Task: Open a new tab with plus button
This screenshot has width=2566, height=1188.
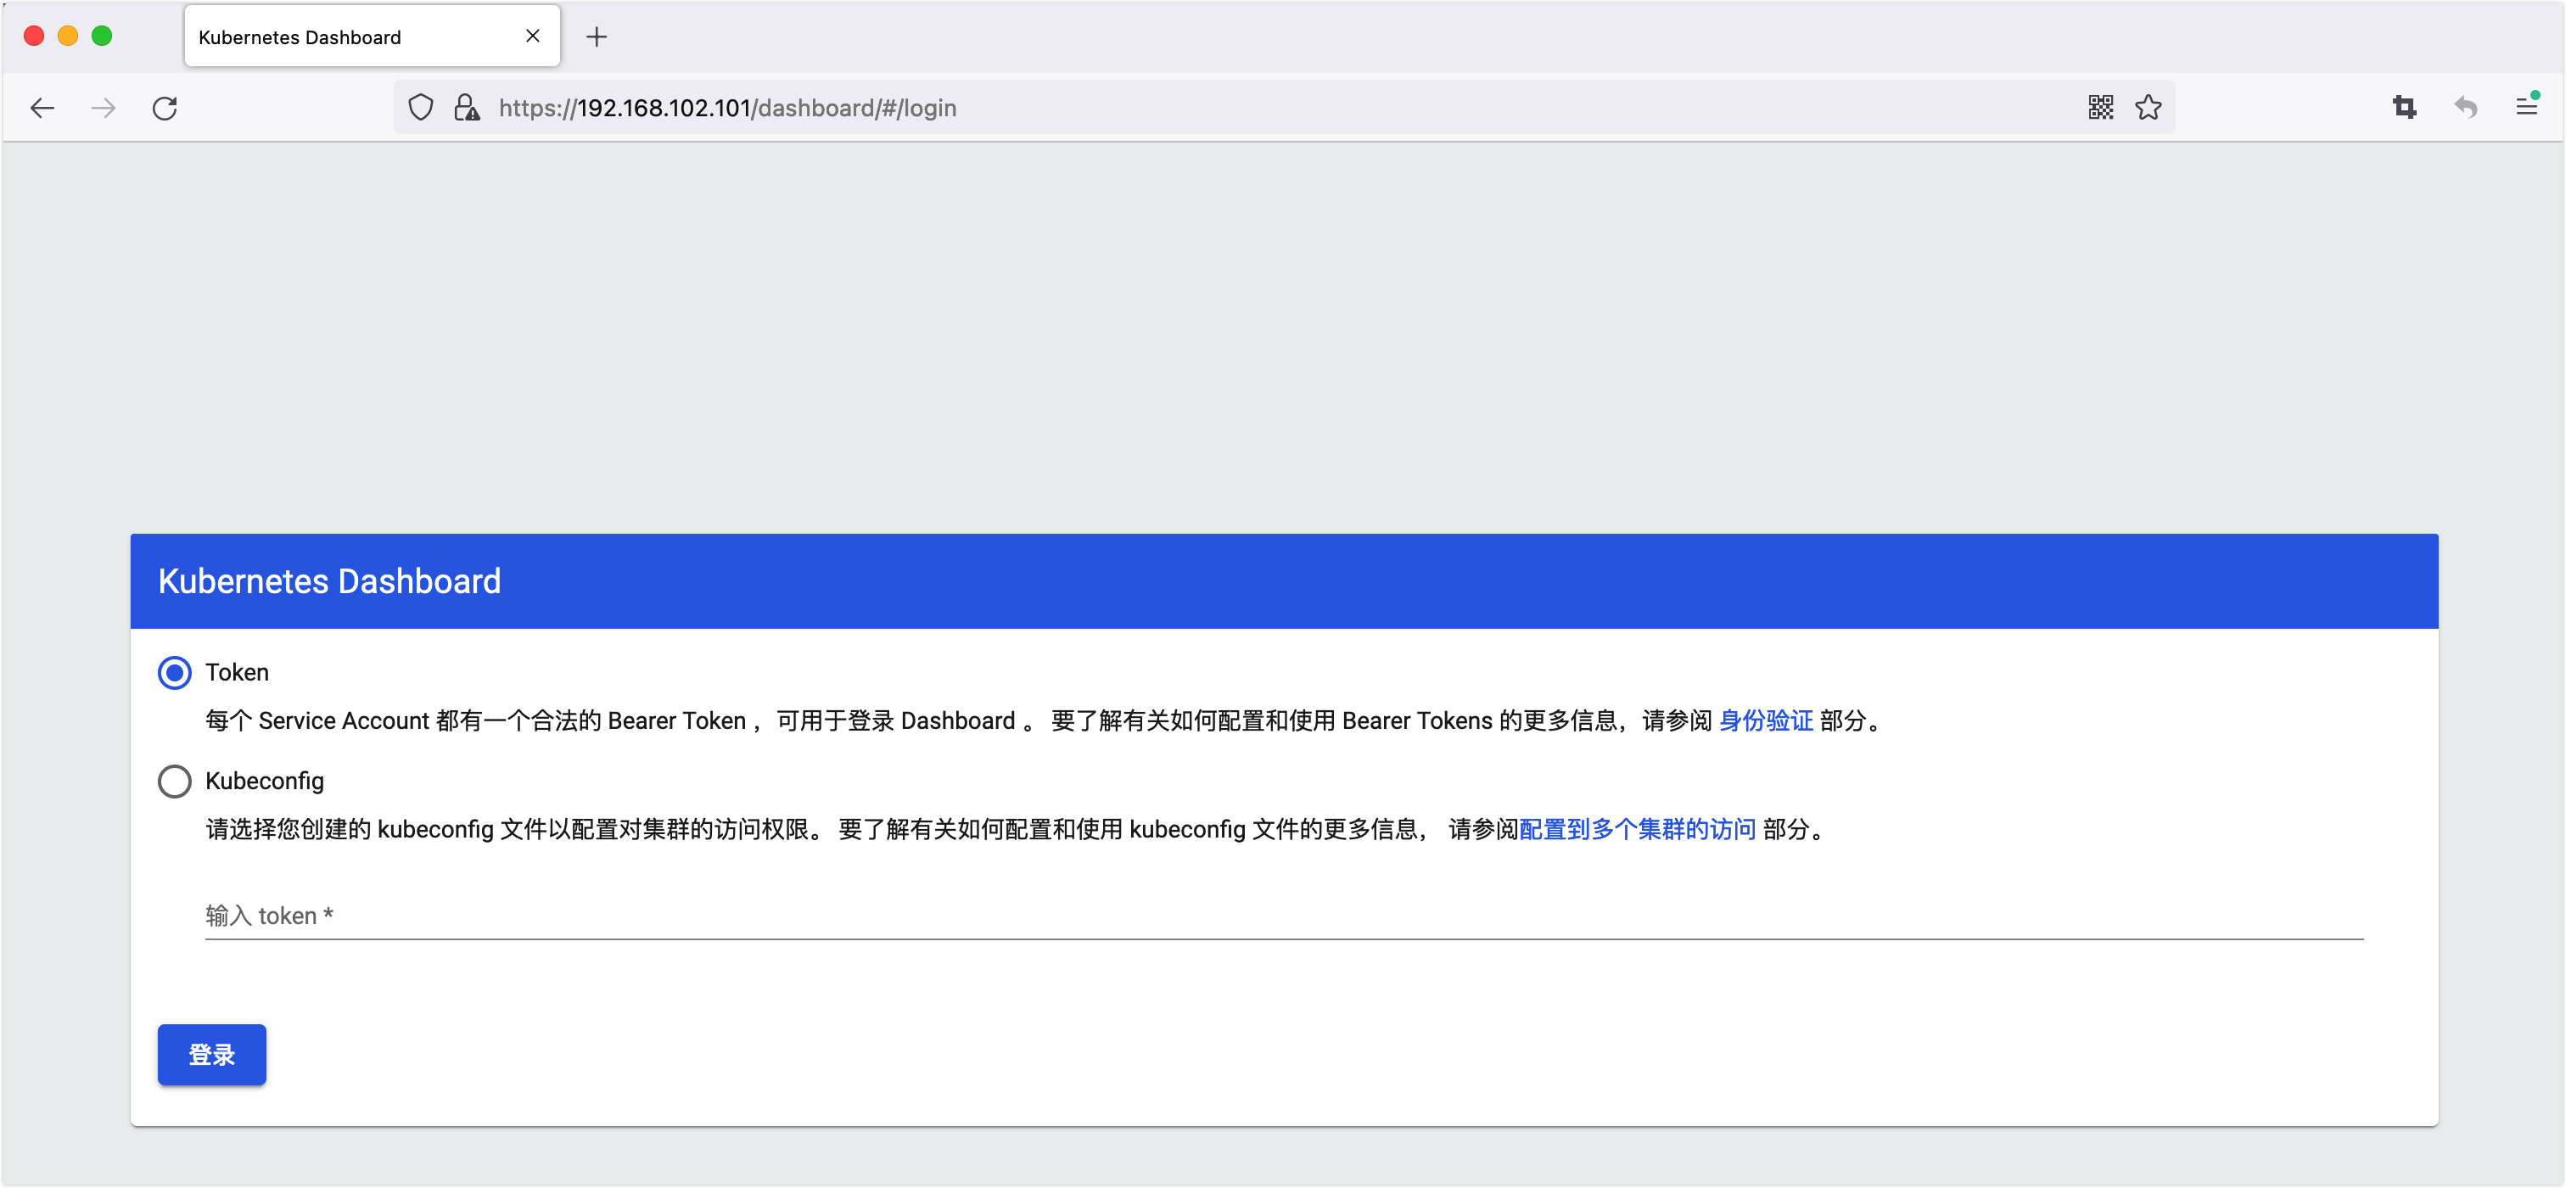Action: (x=596, y=36)
